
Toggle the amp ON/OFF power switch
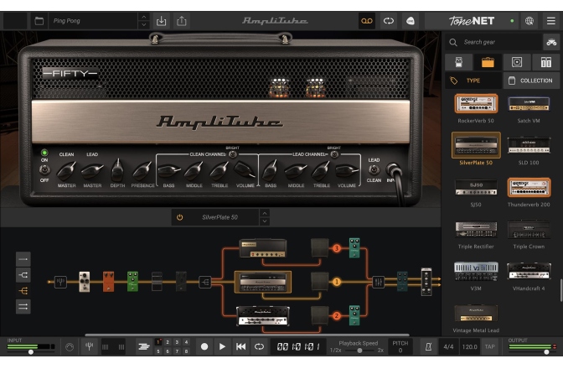click(44, 169)
